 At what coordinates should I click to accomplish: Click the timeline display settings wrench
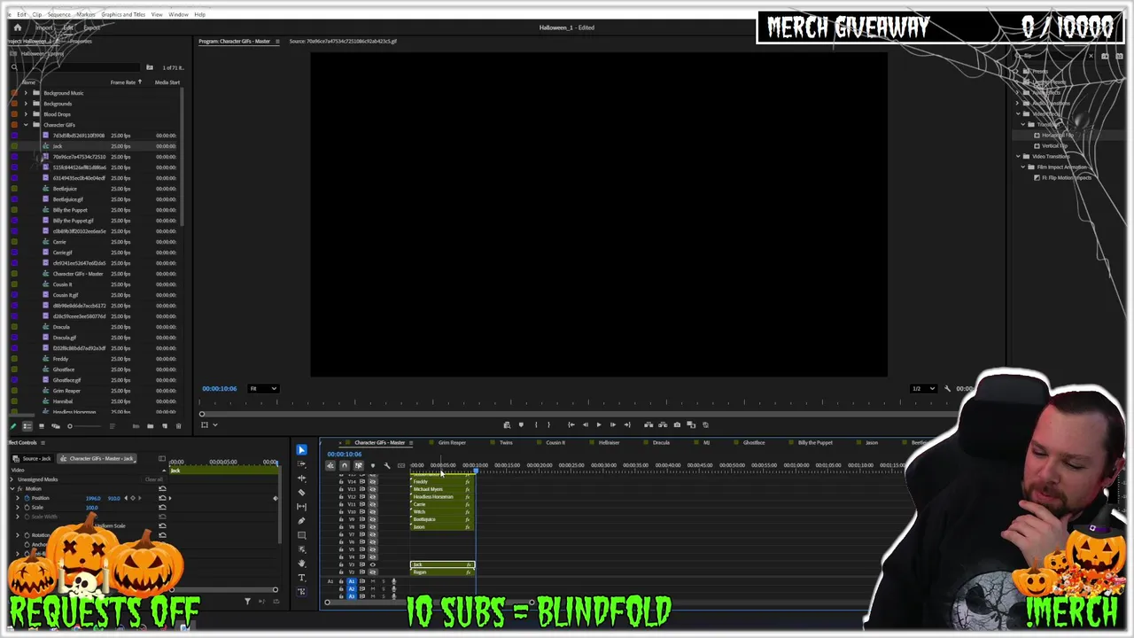point(387,465)
